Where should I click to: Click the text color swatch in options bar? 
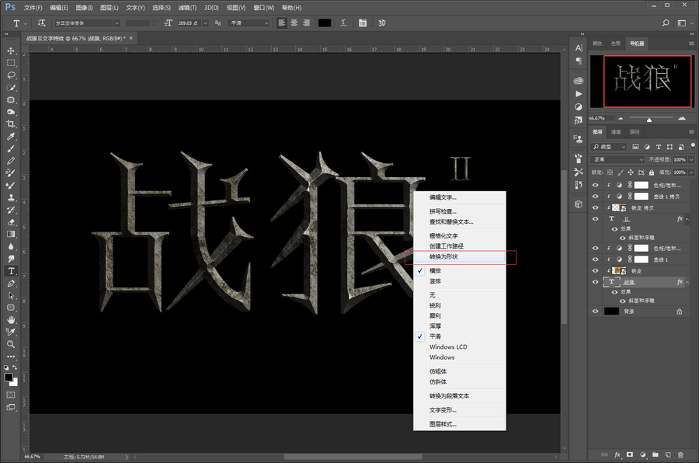tap(324, 23)
